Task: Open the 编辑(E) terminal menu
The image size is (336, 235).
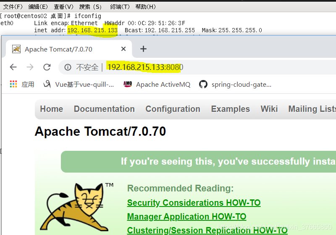Action: (x=38, y=7)
